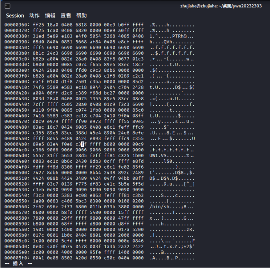Click hex group 8d45 in row 000004a0
The height and width of the screenshot is (268, 270).
click(x=53, y=138)
